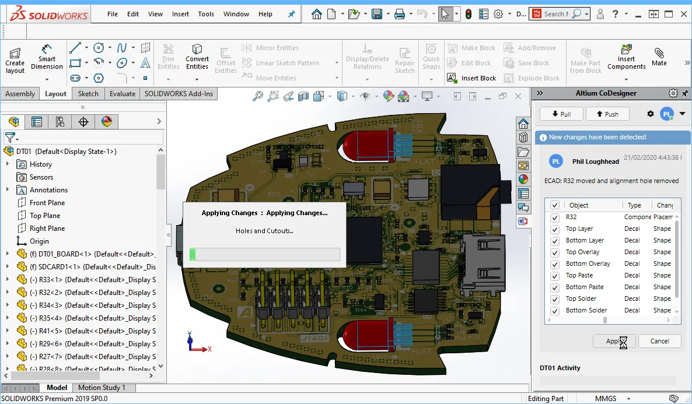Switch to the Evaluate tab

123,94
